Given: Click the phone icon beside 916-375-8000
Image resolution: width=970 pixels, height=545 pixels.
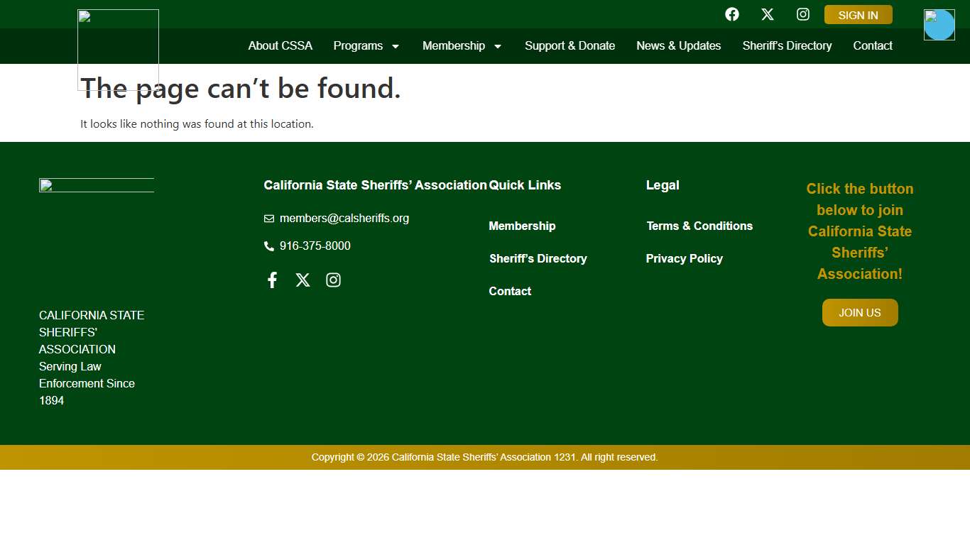Looking at the screenshot, I should (x=269, y=246).
